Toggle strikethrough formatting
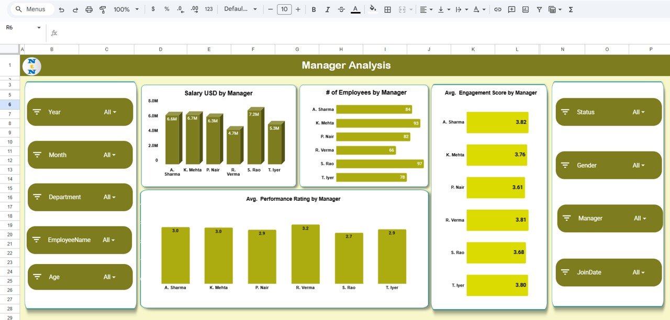 (341, 9)
